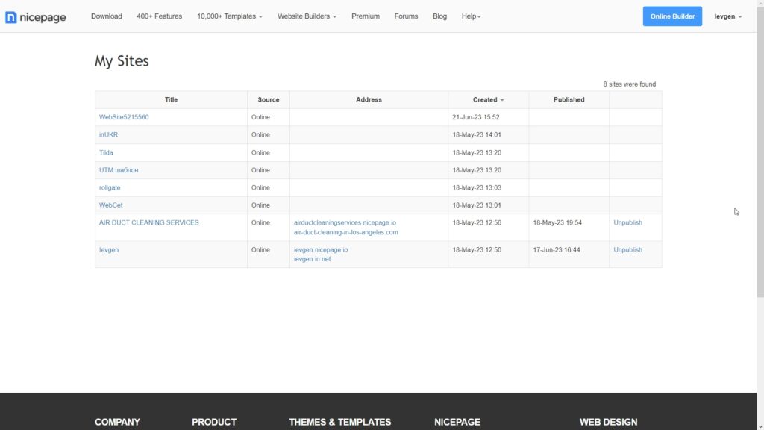
Task: Click the page vertical scrollbar
Action: coord(760,149)
